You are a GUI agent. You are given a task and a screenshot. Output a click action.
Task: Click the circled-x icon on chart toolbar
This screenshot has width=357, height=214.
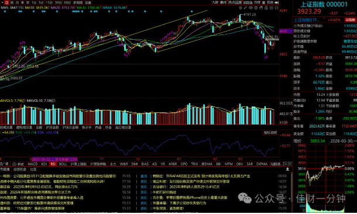click(x=241, y=8)
